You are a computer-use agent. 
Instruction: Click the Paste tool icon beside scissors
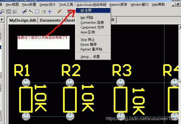coord(31,12)
